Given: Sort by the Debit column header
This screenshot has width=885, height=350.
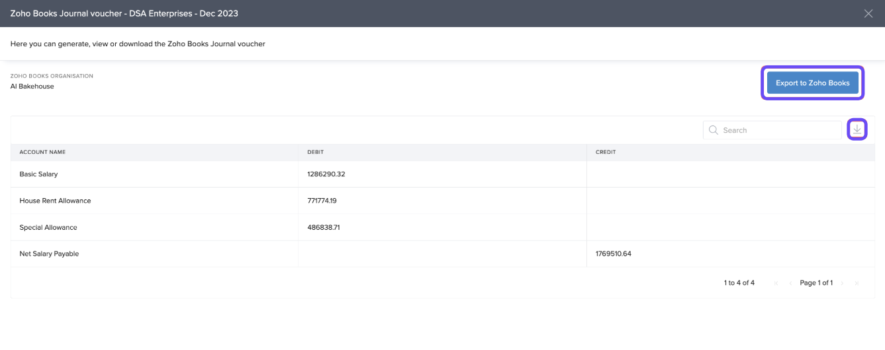Looking at the screenshot, I should pos(315,152).
